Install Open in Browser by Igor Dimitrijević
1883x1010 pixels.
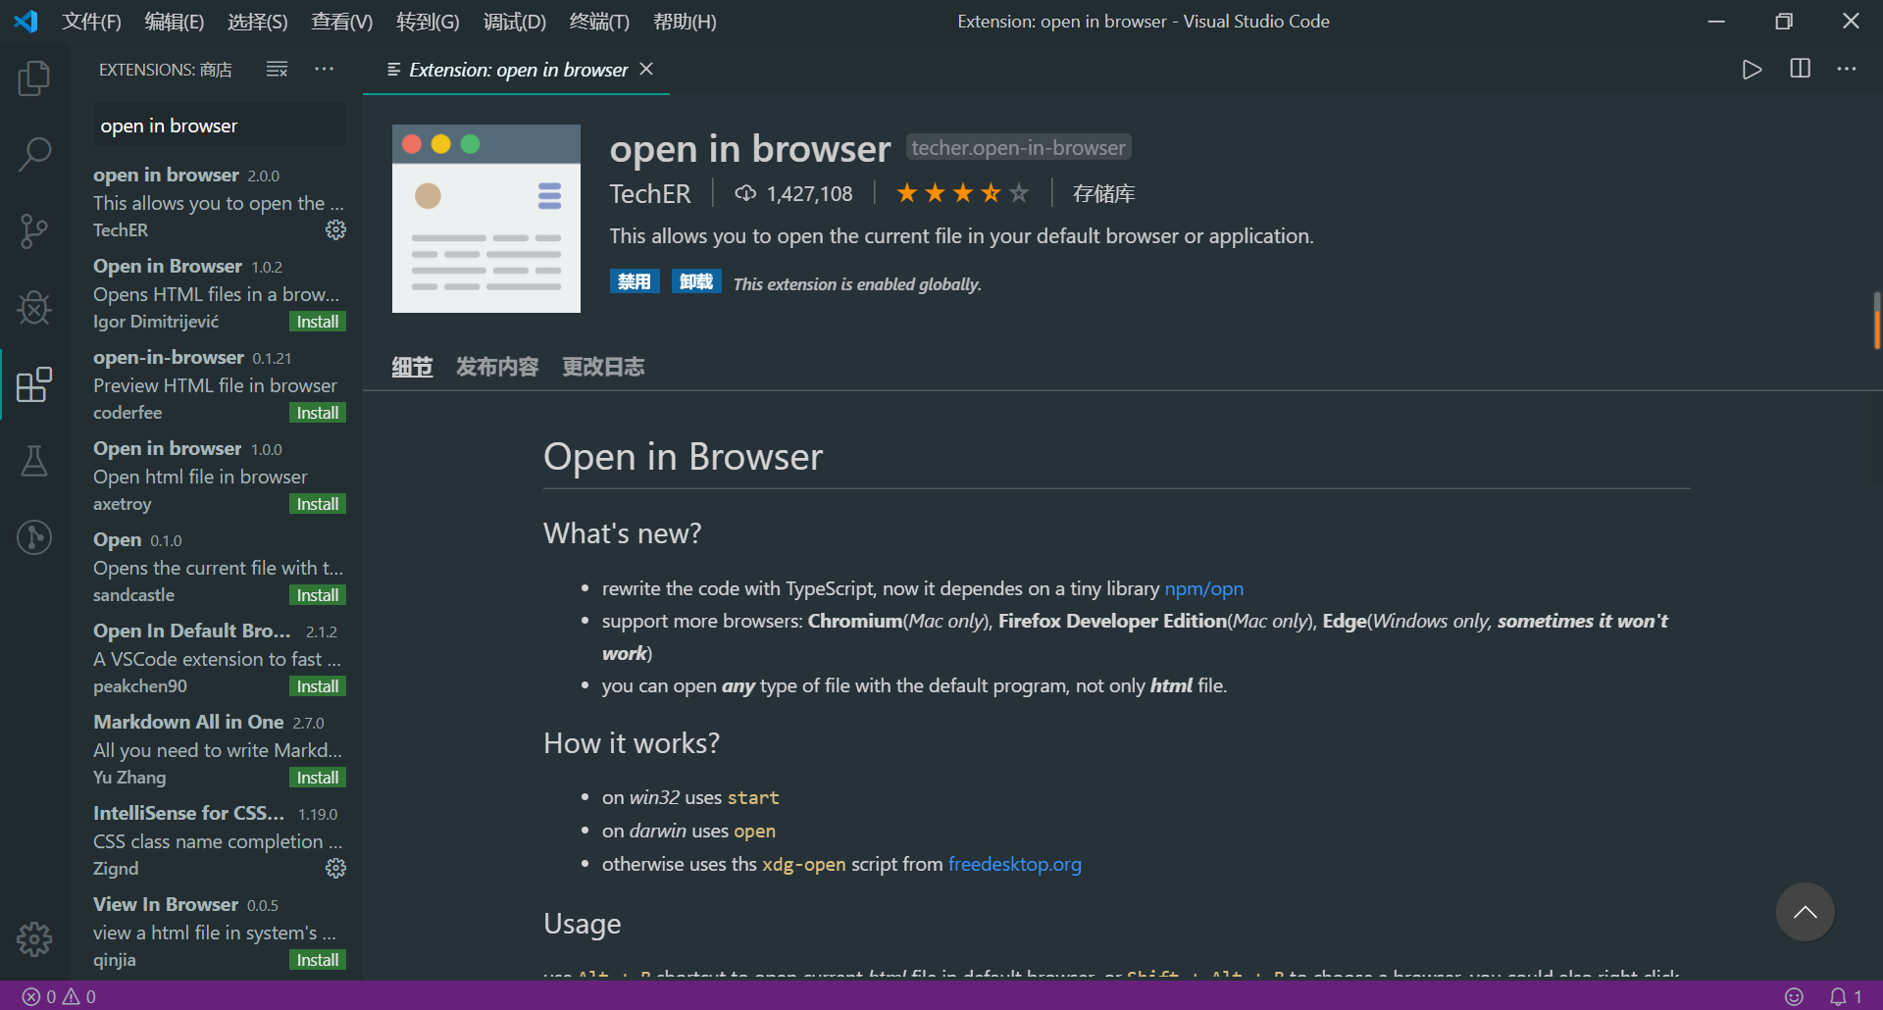tap(318, 322)
